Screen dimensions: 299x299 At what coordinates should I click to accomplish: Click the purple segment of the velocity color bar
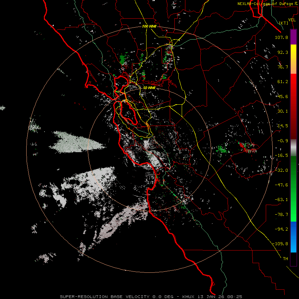click(293, 37)
